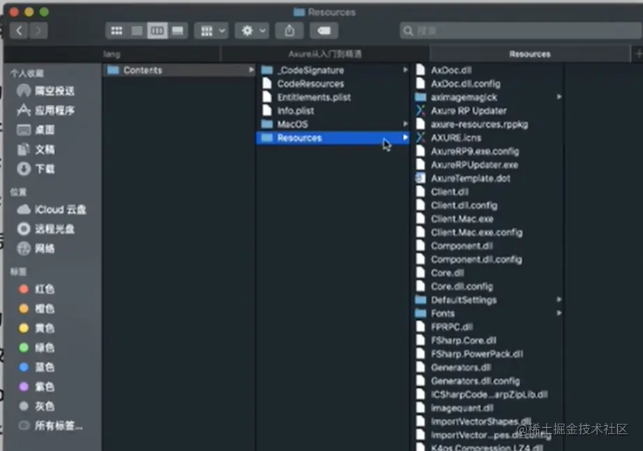Select Client.Mac.exe file
Screen dimensions: 643x451
487,219
